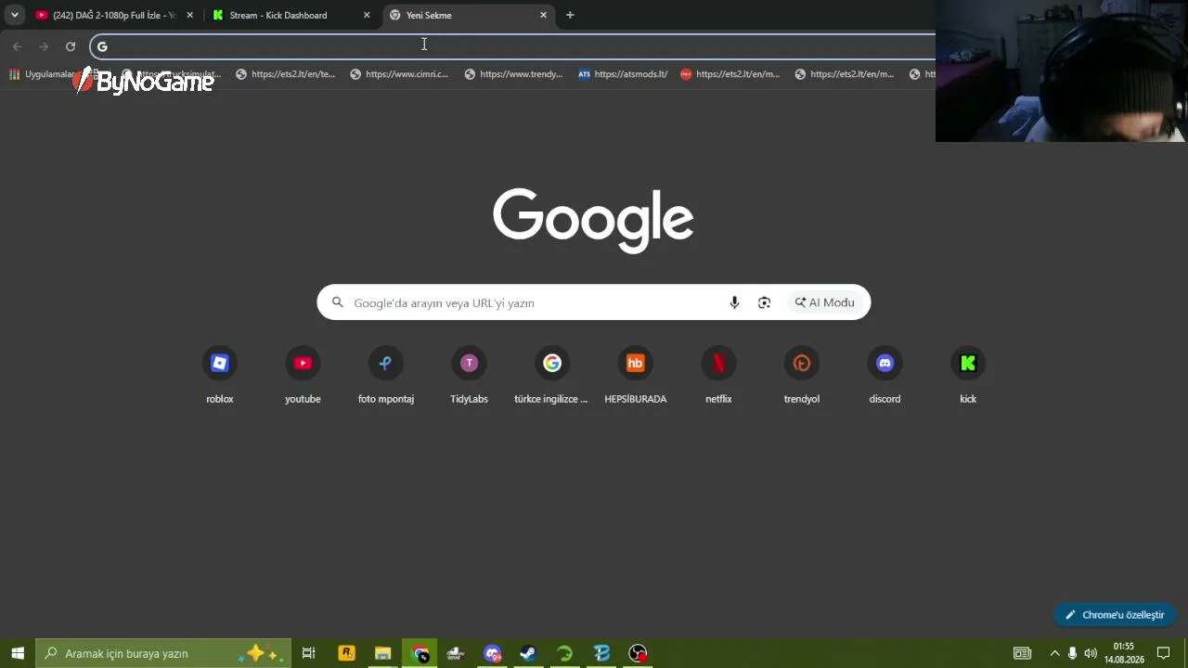Show hidden system tray icons

click(x=1054, y=653)
